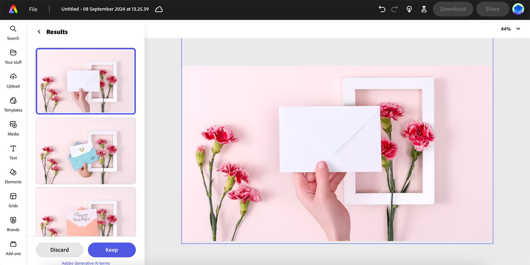Open the Elements panel

(13, 176)
